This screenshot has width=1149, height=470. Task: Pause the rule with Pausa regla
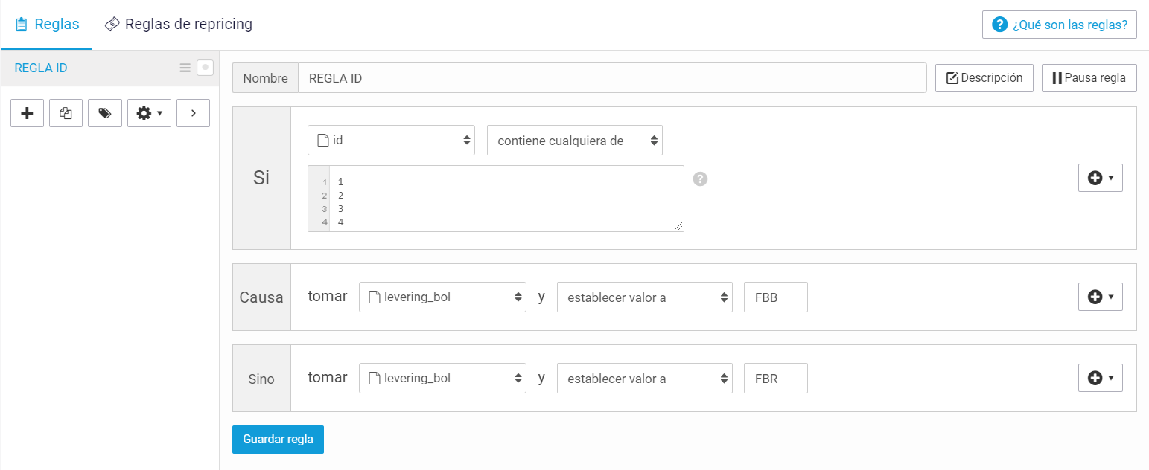1089,77
